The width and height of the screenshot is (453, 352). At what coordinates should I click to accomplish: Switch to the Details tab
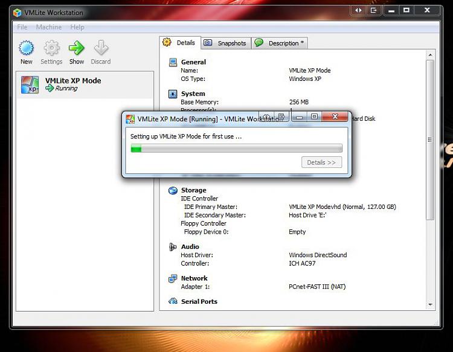point(180,43)
